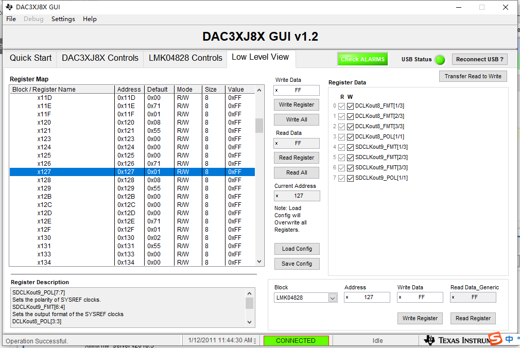Click Transfer Read to Write button
Image resolution: width=520 pixels, height=348 pixels.
click(x=473, y=76)
